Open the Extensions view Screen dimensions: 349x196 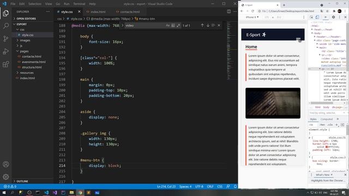coord(6,64)
